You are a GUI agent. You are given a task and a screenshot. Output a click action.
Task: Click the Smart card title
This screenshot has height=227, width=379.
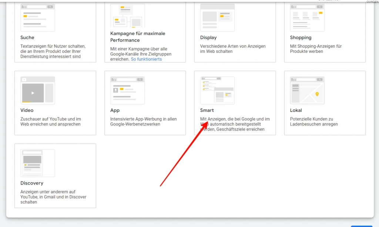207,110
